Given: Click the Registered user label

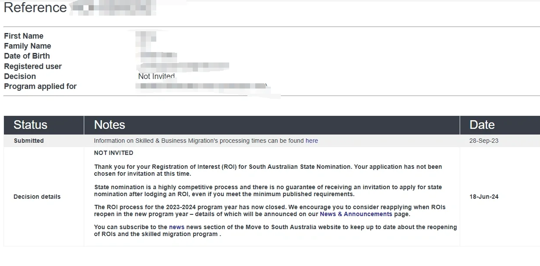Looking at the screenshot, I should tap(33, 66).
